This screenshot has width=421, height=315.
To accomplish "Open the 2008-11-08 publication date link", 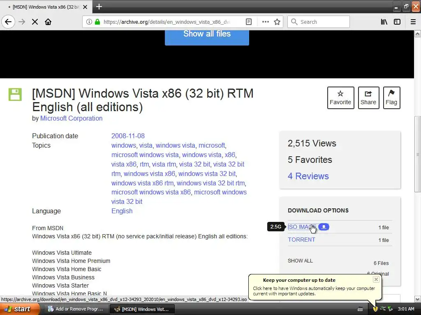I will point(128,136).
